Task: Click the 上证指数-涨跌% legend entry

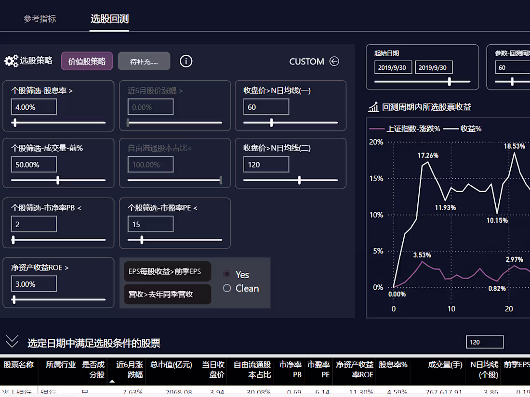Action: click(x=405, y=128)
